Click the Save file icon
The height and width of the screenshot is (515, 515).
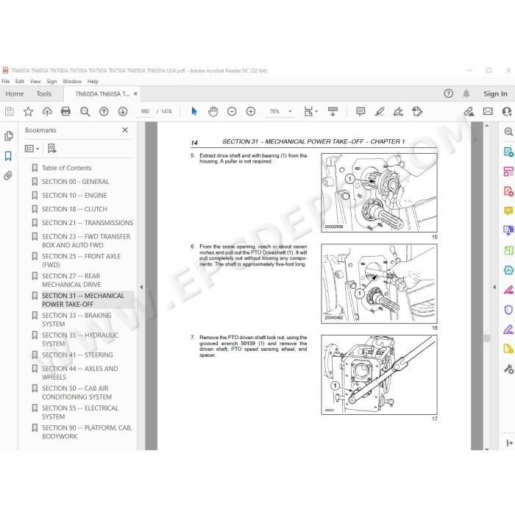(9, 112)
